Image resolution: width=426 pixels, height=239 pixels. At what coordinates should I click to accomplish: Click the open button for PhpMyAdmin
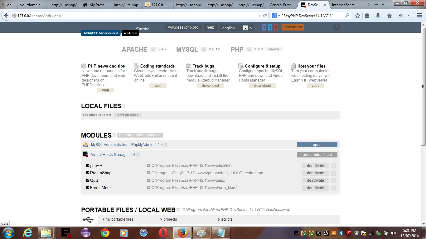[317, 145]
